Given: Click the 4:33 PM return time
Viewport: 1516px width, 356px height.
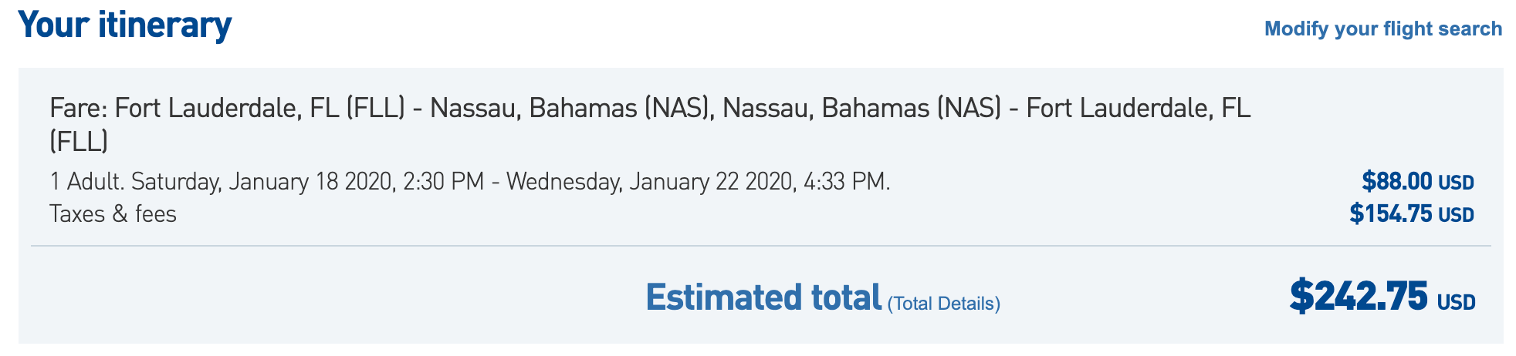Looking at the screenshot, I should click(x=846, y=182).
